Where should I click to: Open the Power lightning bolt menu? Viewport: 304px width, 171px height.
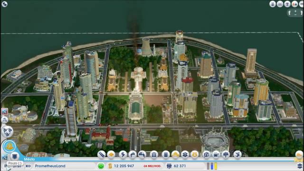click(x=123, y=154)
